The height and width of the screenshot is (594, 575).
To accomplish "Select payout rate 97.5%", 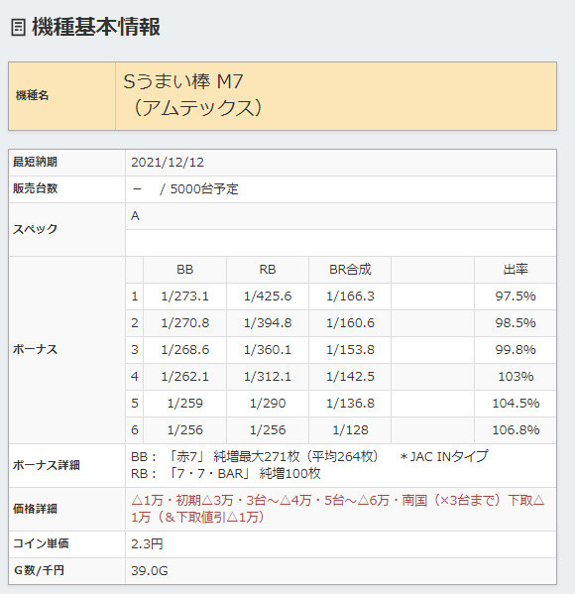I will tap(516, 297).
